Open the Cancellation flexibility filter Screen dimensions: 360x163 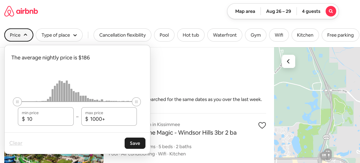pos(122,35)
